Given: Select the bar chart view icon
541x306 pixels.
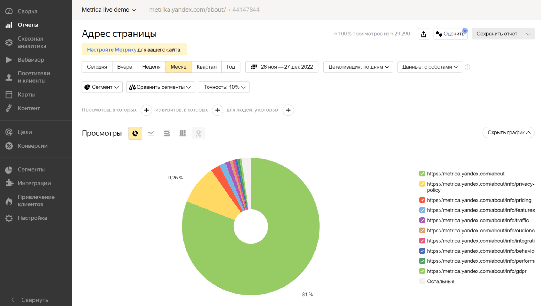Looking at the screenshot, I should (x=182, y=133).
